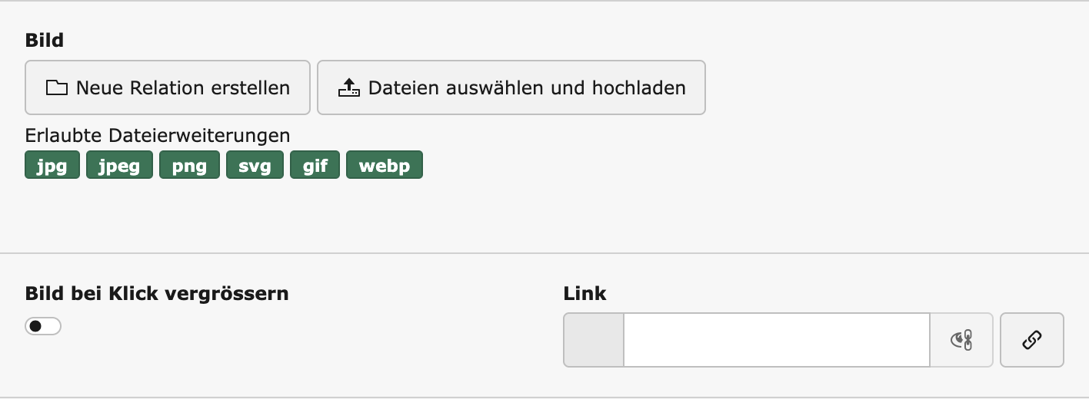
Task: Click the Link field label
Action: [584, 293]
